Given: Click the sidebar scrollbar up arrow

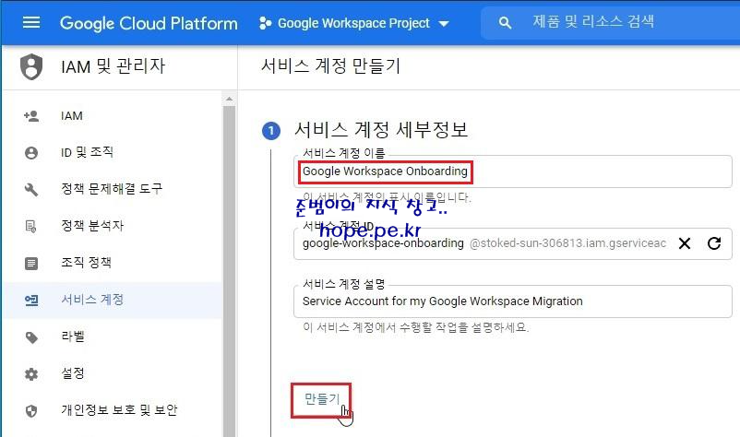Looking at the screenshot, I should click(x=229, y=99).
